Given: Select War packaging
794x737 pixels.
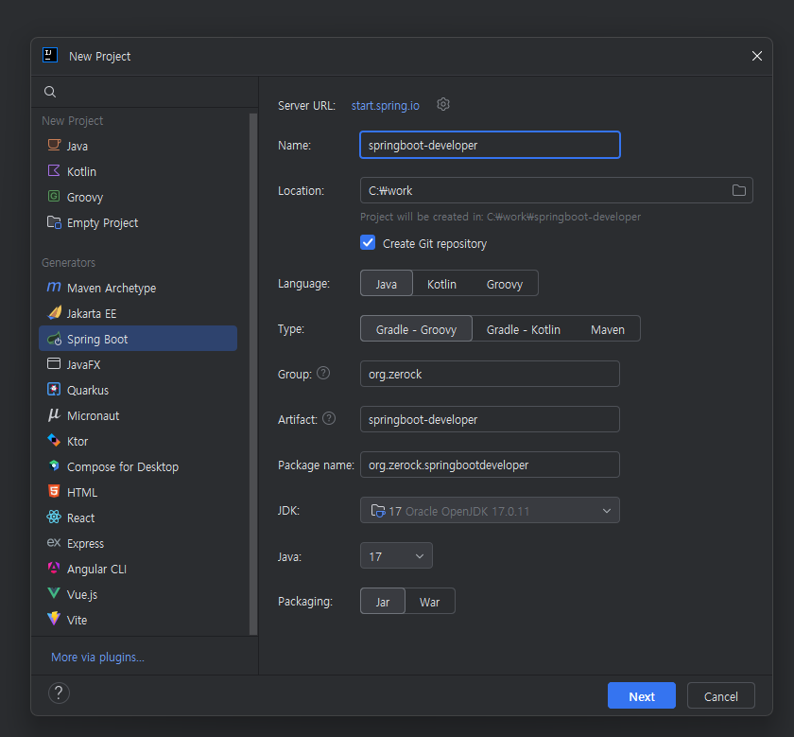Looking at the screenshot, I should (x=429, y=602).
